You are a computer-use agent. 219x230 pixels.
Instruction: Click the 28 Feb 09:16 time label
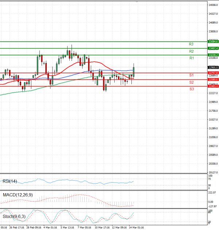click(34, 227)
